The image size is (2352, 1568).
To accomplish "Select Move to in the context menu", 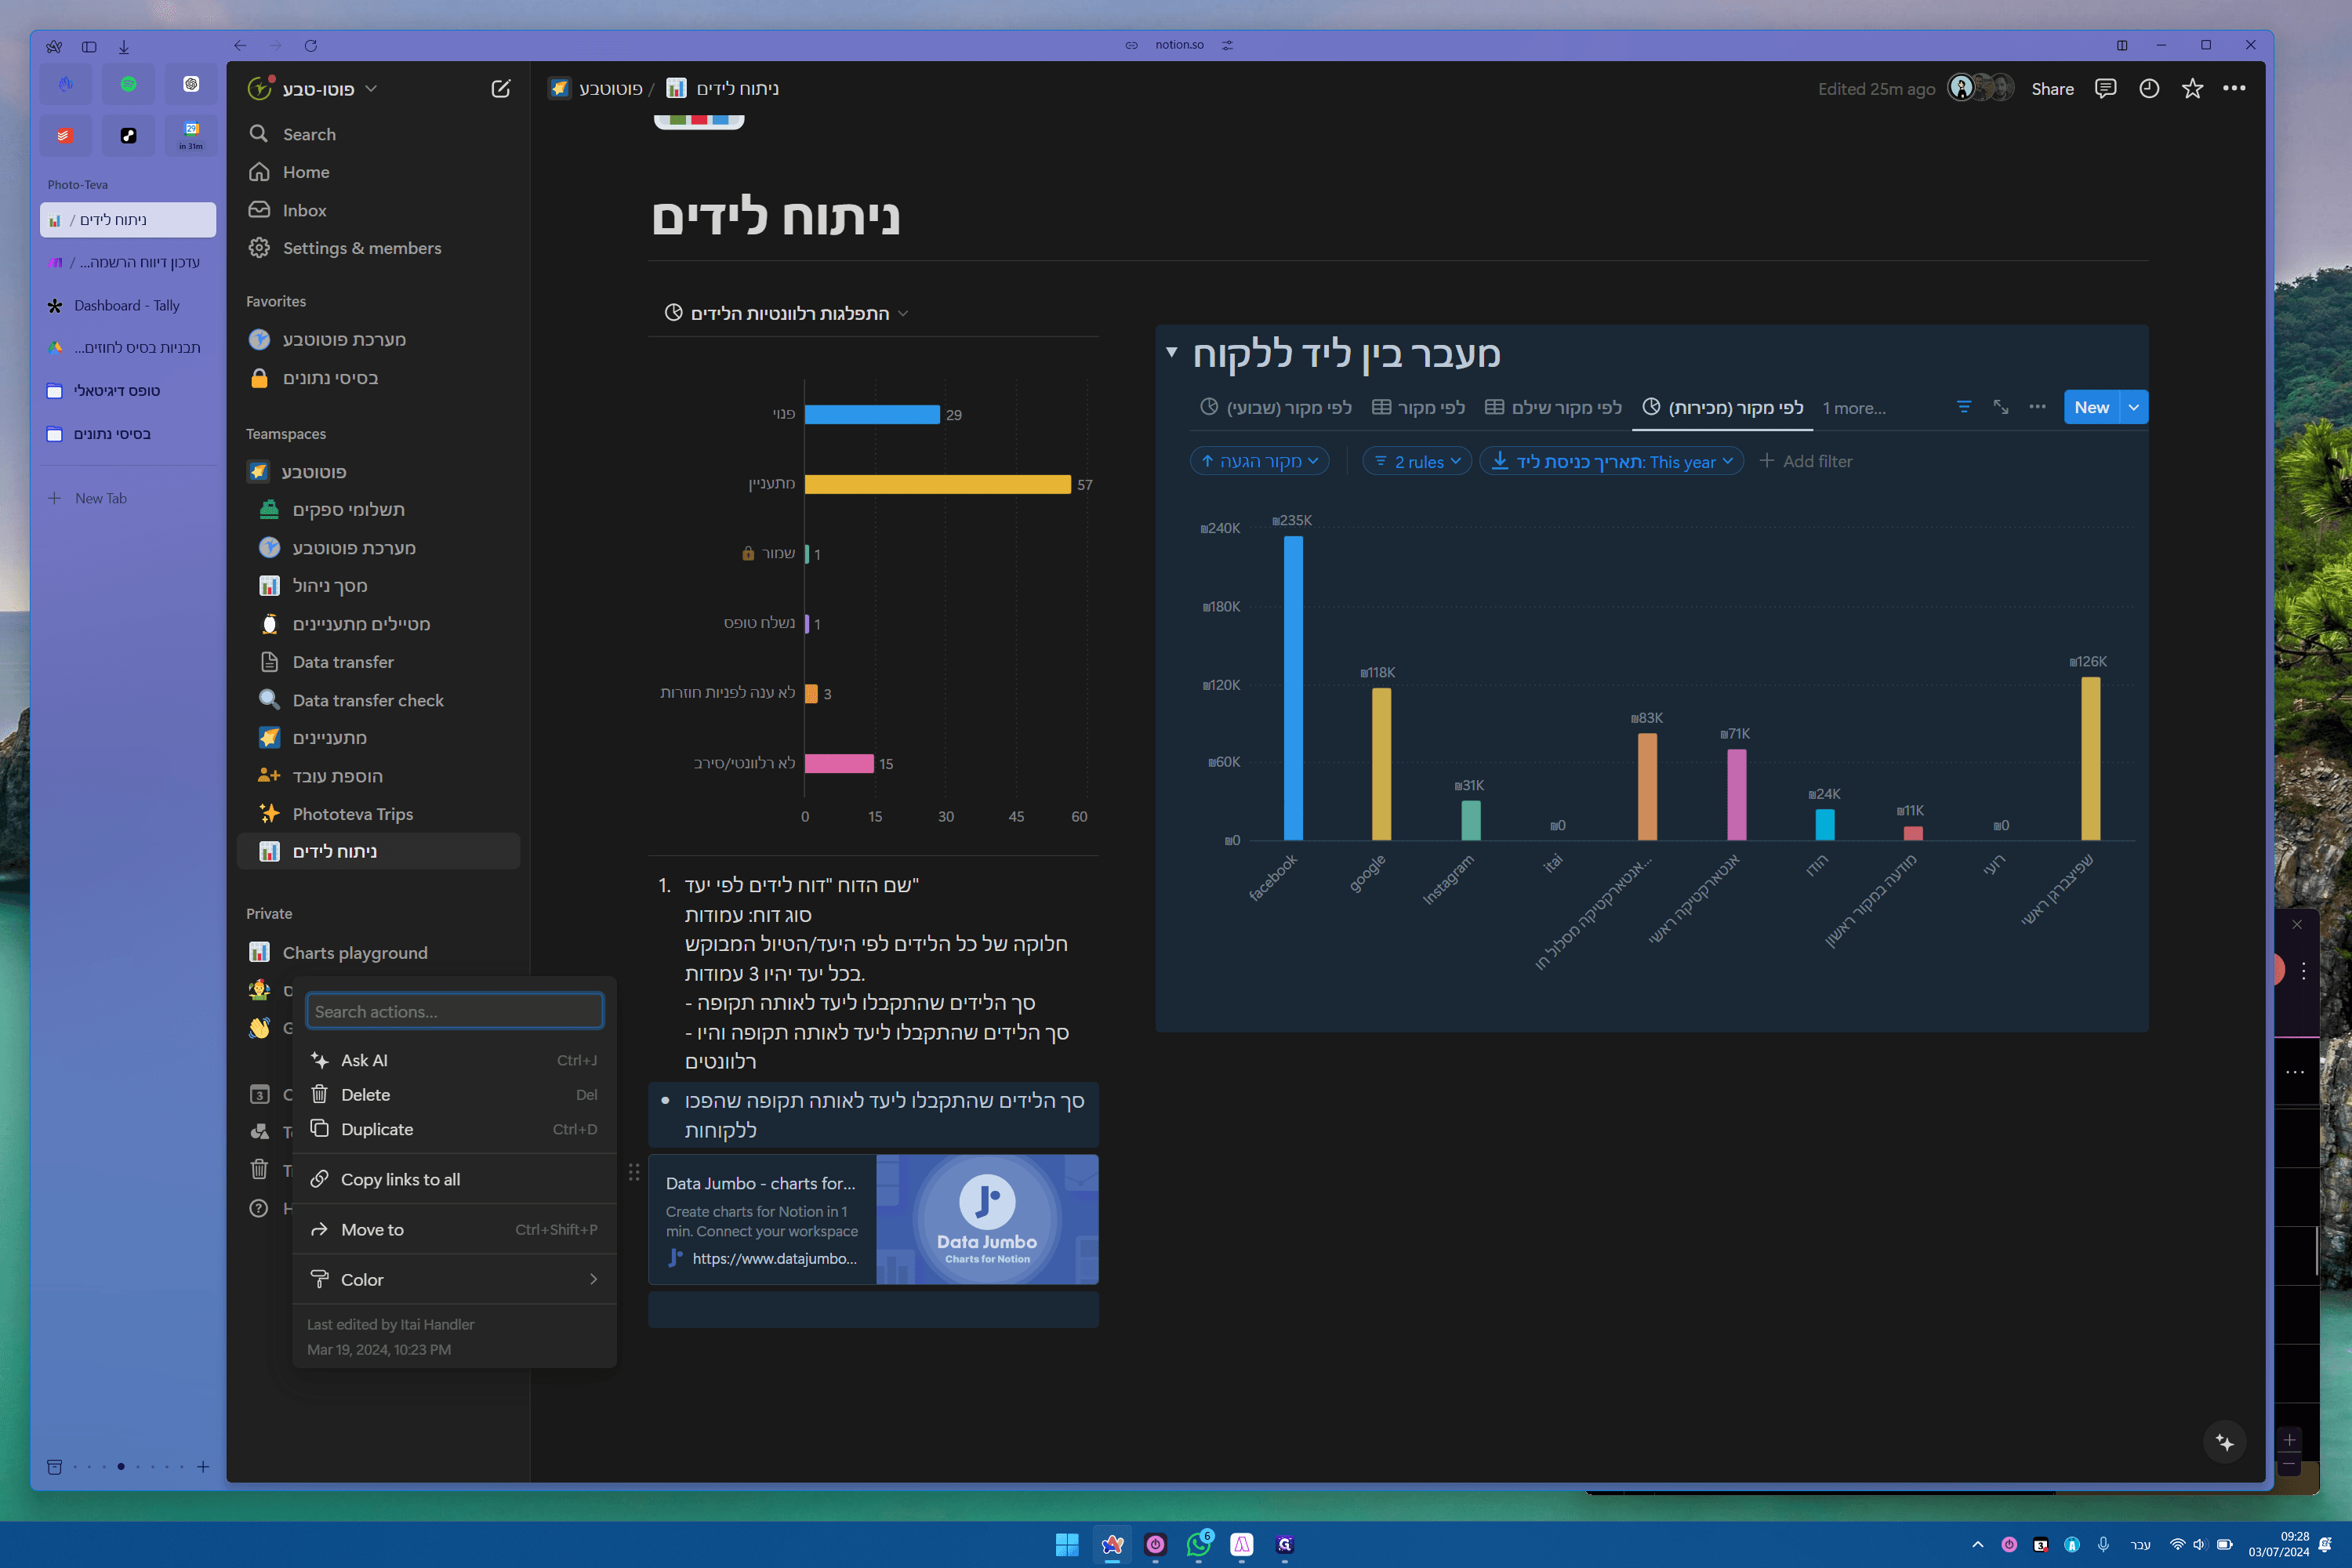I will [455, 1230].
